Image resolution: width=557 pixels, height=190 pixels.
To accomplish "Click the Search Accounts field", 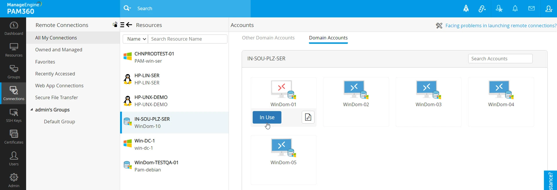I will [x=500, y=59].
